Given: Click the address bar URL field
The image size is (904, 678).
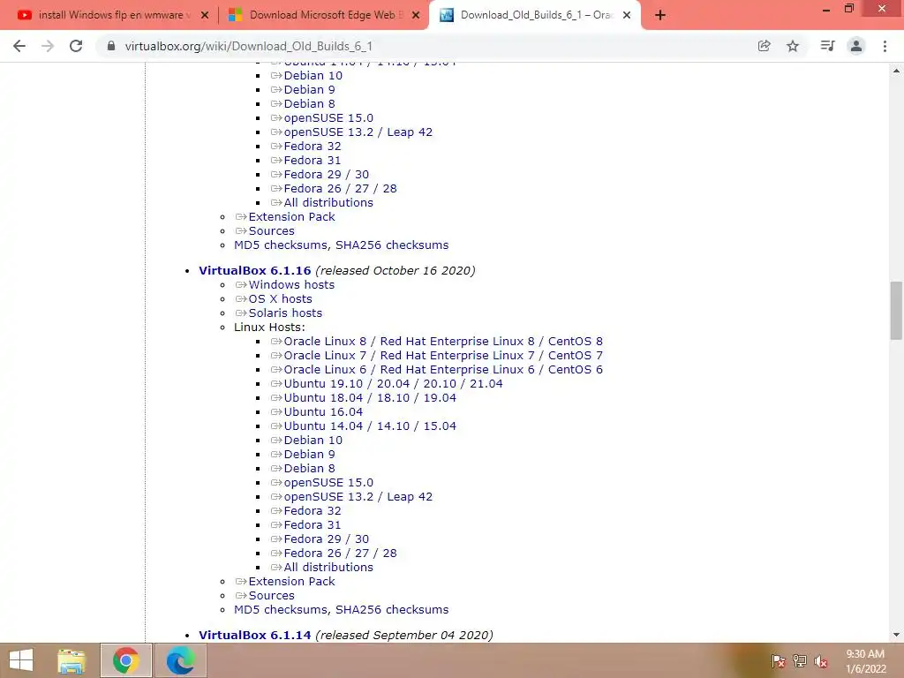Looking at the screenshot, I should 426,46.
